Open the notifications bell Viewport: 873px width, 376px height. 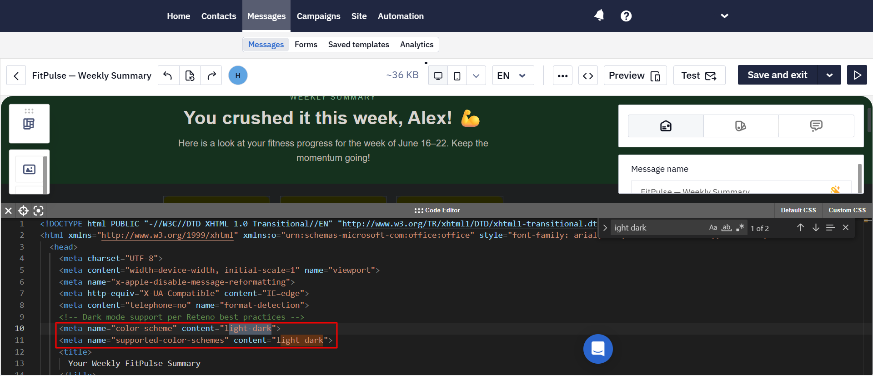coord(599,16)
